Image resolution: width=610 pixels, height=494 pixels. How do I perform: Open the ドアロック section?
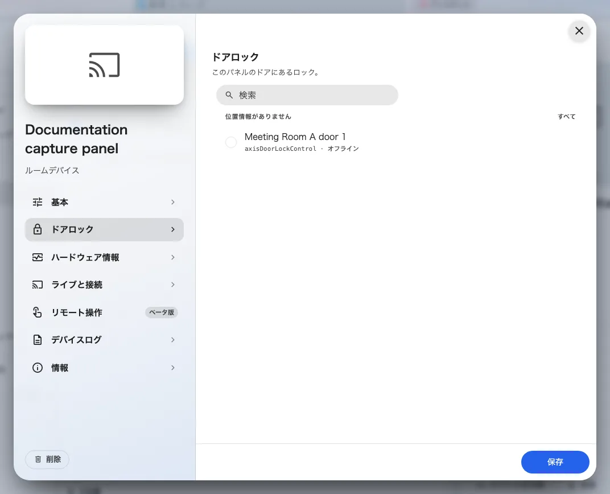pyautogui.click(x=104, y=229)
